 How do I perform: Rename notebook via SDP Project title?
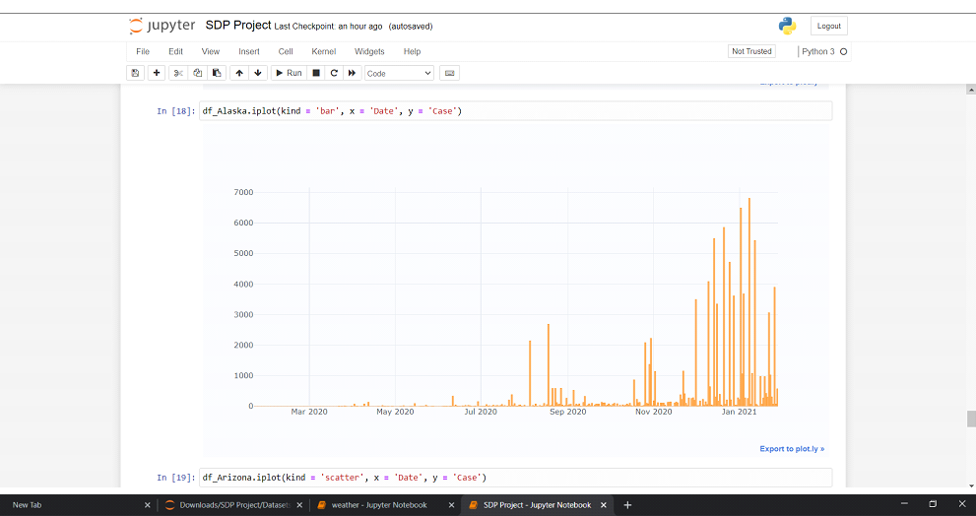(x=238, y=26)
